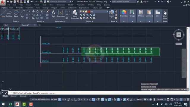Expand the Block panel dropdown
The height and width of the screenshot is (107, 190).
click(114, 21)
